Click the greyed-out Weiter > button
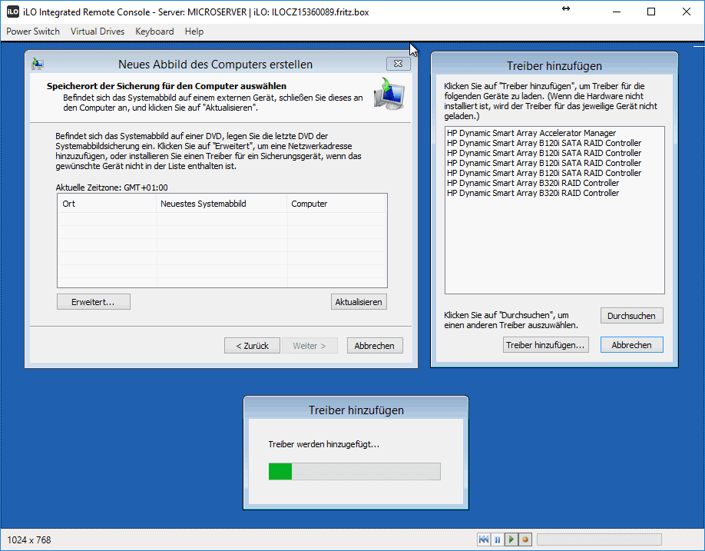 click(x=309, y=346)
